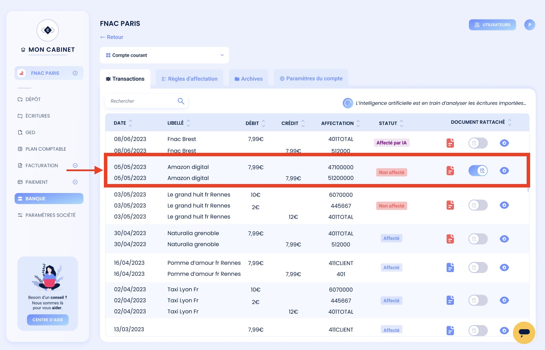545x350 pixels.
Task: Click the Dépôt sidebar icon
Action: (20, 99)
